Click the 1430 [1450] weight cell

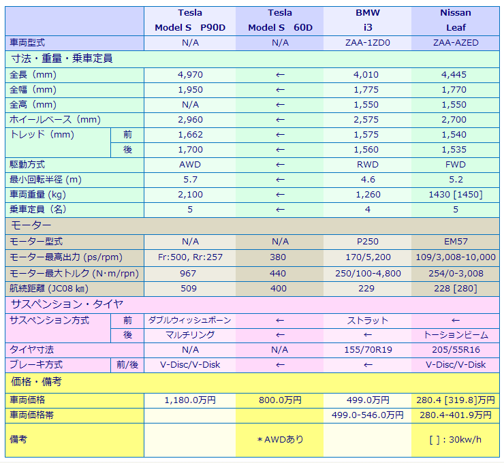tap(456, 195)
